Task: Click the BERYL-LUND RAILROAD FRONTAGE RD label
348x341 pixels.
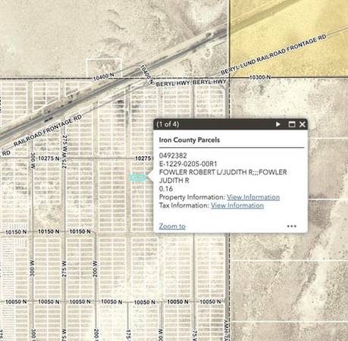Action: [x=274, y=55]
